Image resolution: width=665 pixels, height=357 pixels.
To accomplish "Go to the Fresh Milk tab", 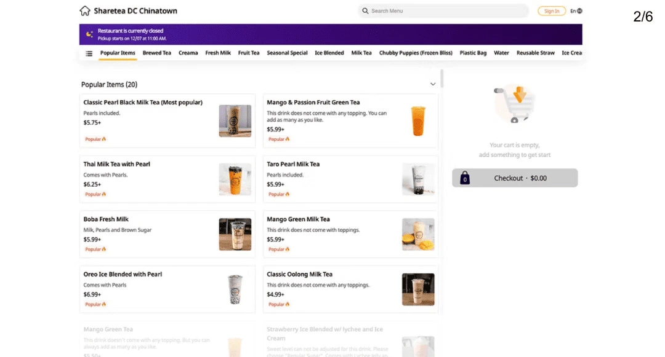I will [218, 53].
